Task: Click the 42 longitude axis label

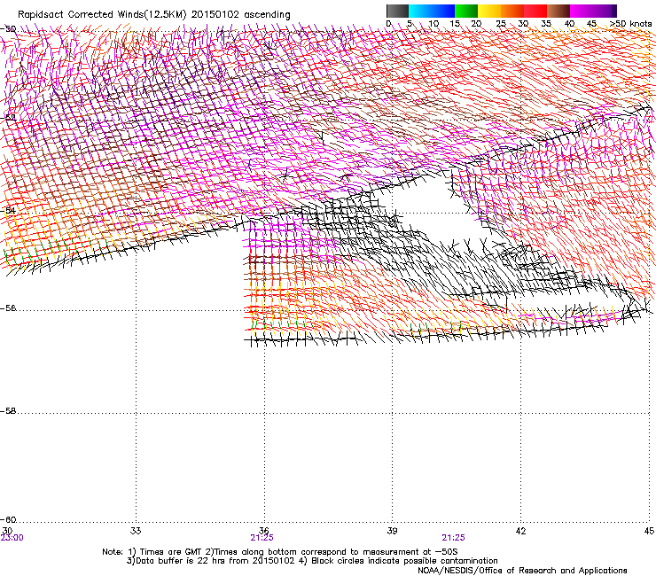Action: tap(521, 531)
